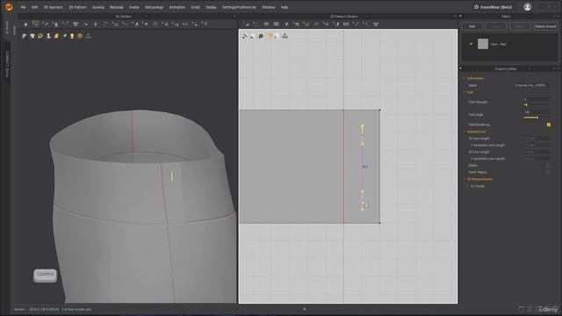Viewport: 562px width, 316px height.
Task: Click the shirt-shaped garment display icon
Action: click(32, 36)
